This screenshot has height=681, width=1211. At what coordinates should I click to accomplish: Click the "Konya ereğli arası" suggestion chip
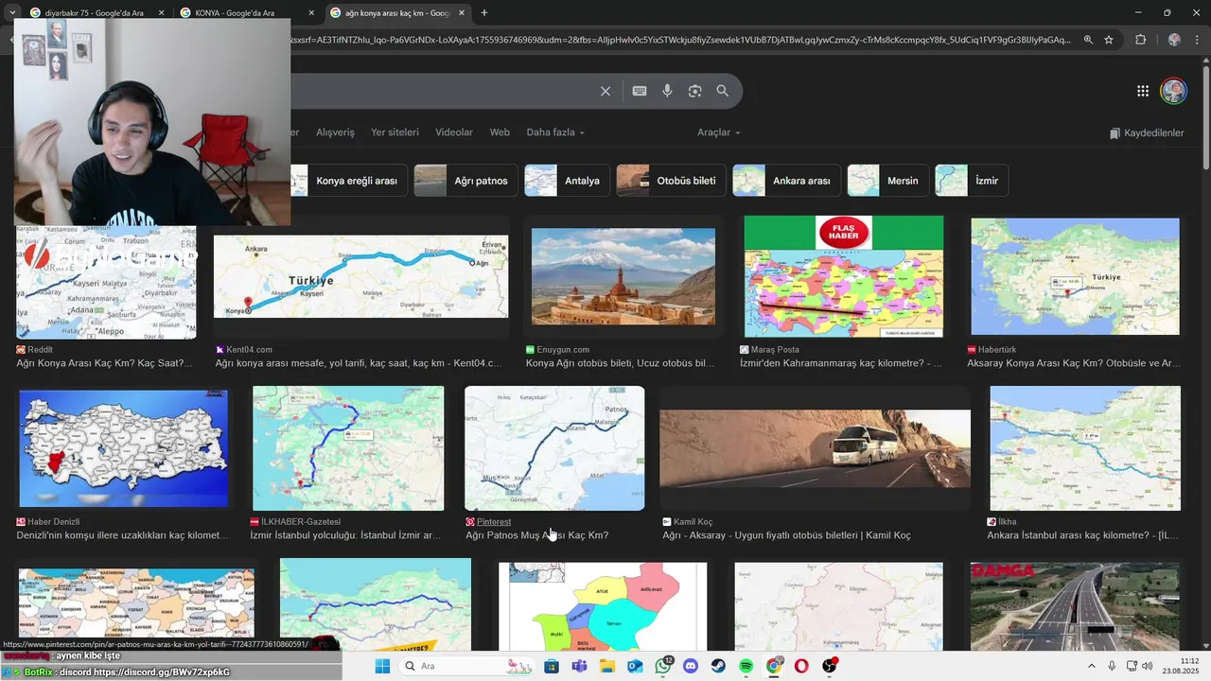pos(349,181)
